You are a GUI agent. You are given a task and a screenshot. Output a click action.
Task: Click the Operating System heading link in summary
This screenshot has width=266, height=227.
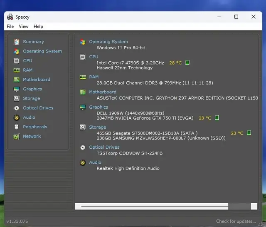pos(108,42)
